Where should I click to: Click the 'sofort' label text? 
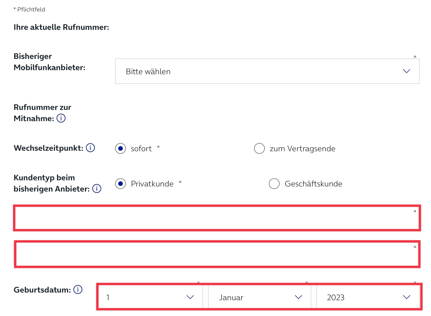coord(141,149)
